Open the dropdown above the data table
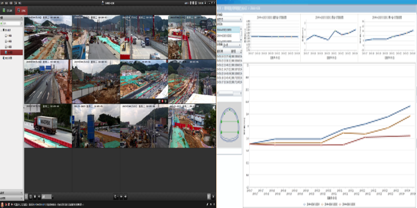417x208 pixels. point(232,45)
